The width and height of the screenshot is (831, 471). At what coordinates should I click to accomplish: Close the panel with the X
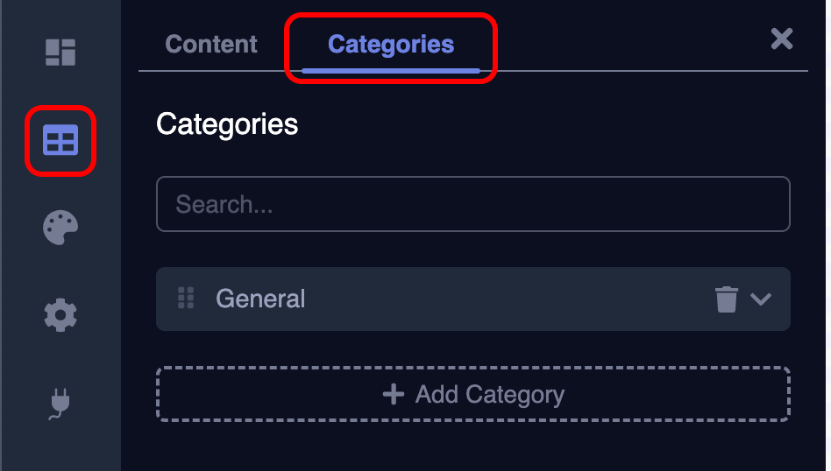[781, 39]
